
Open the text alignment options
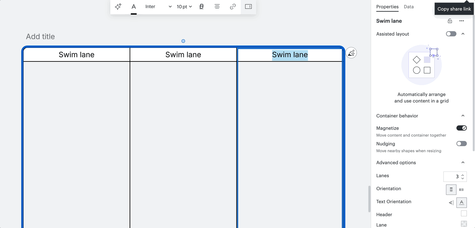pyautogui.click(x=217, y=6)
